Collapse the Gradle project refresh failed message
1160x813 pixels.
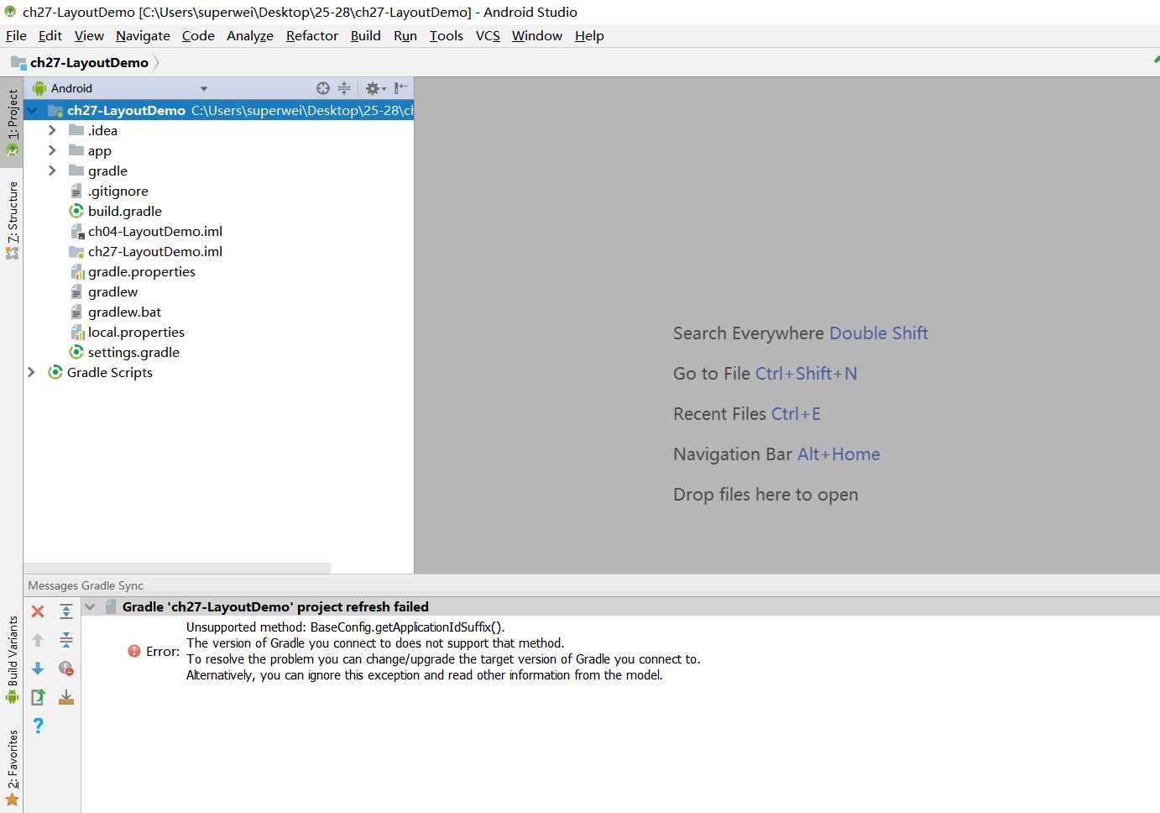pos(90,606)
